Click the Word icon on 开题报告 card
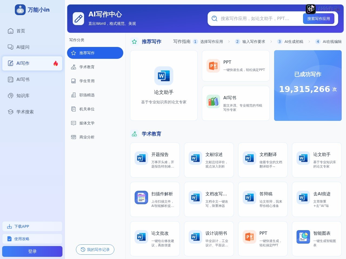This screenshot has width=346, height=259. click(x=141, y=158)
